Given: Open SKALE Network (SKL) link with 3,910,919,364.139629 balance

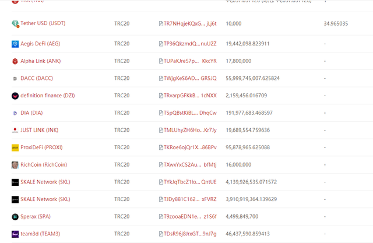Looking at the screenshot, I should [45, 199].
